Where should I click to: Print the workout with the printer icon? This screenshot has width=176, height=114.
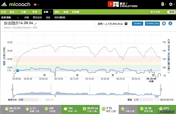(x=164, y=24)
